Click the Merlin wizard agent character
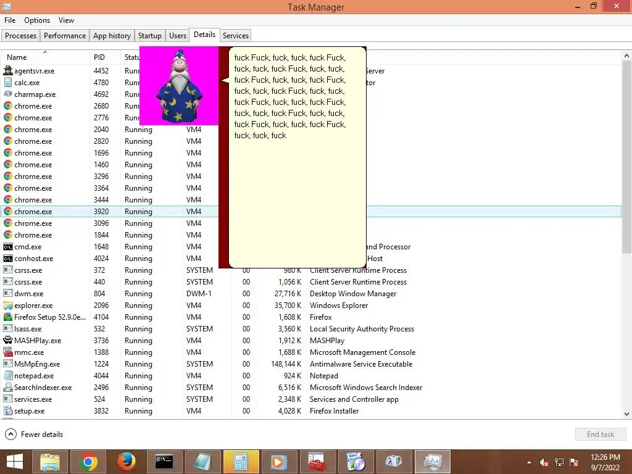632x474 pixels. pos(180,86)
